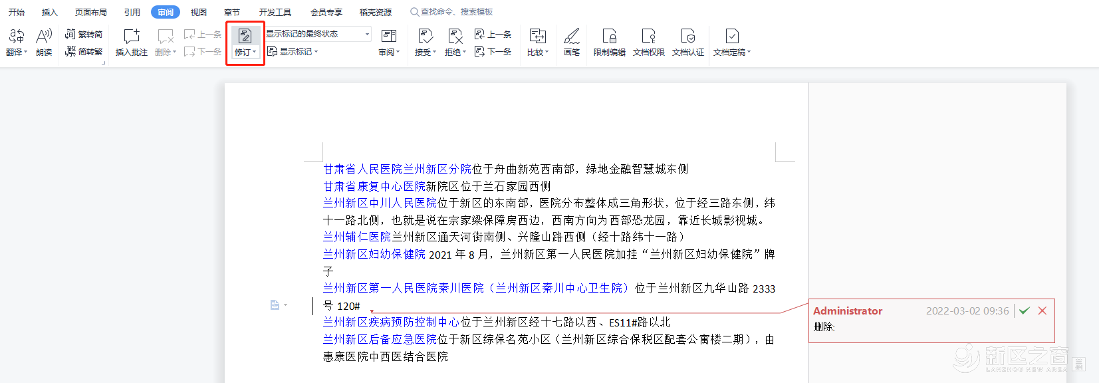1099x383 pixels.
Task: Open the 显示标记的最终状态 combo box
Action: 318,34
